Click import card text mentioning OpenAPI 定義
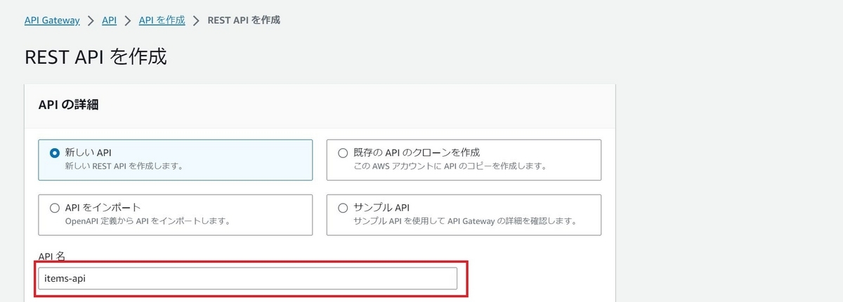 [x=148, y=221]
